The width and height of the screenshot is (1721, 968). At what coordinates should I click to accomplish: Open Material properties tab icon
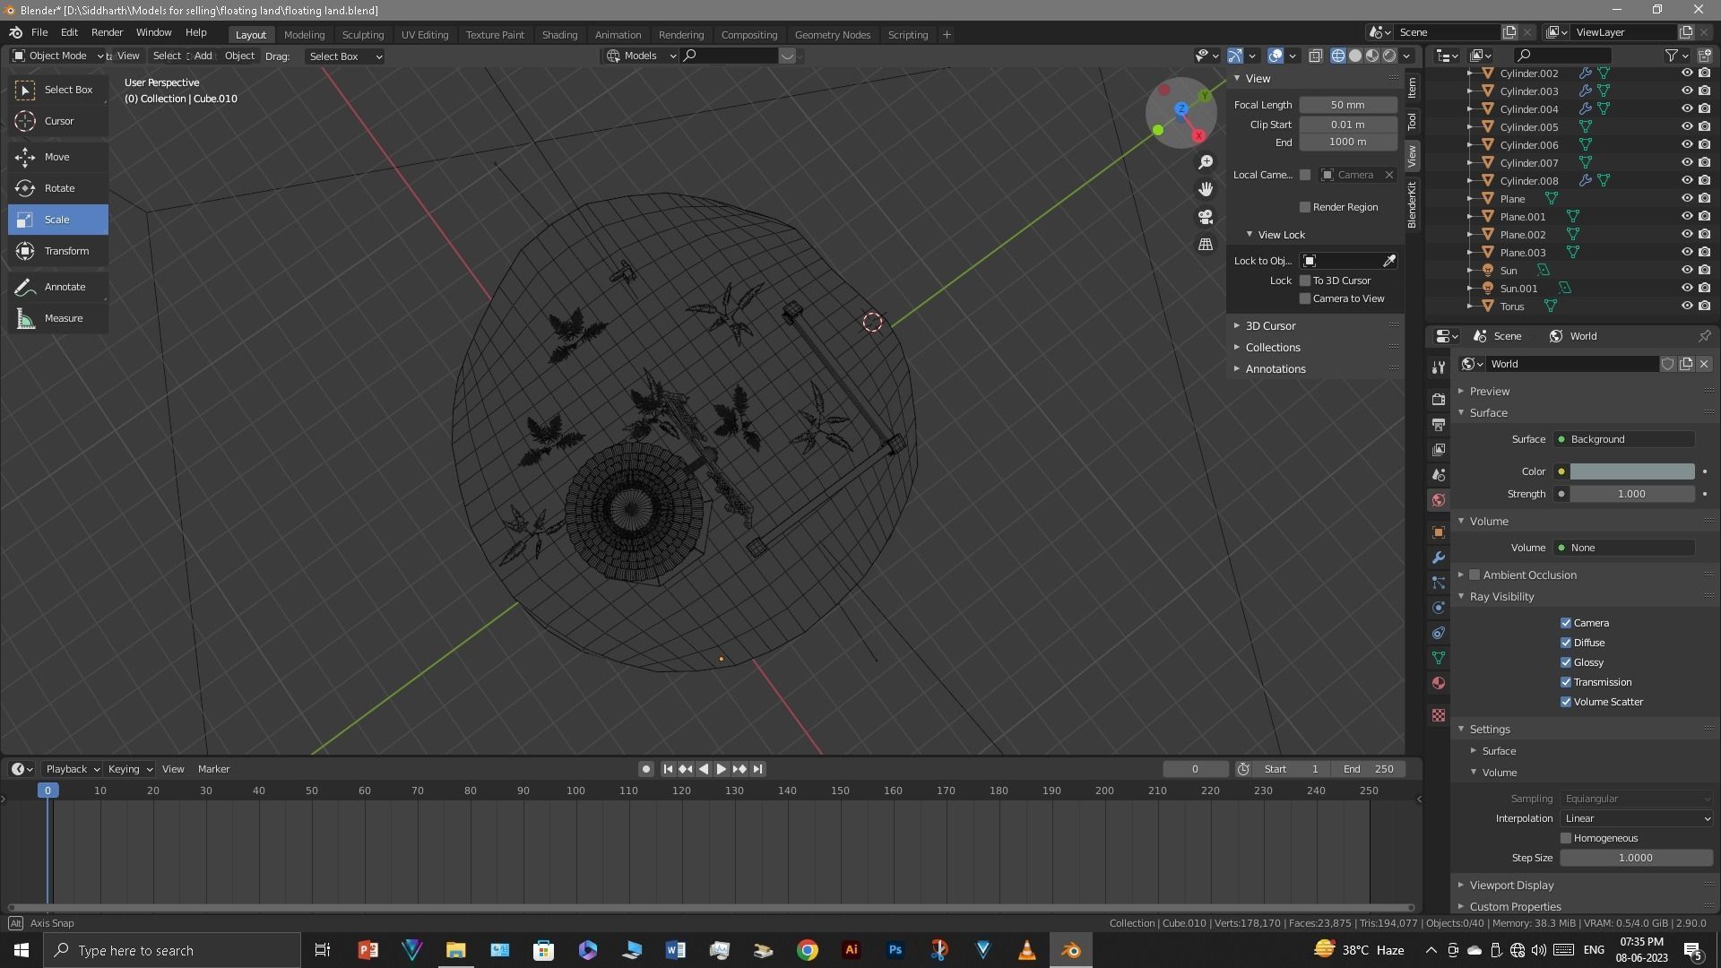tap(1439, 683)
